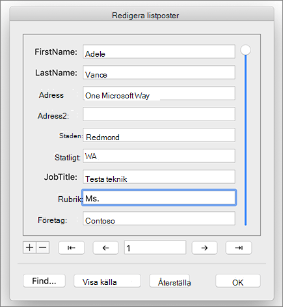This screenshot has height=307, width=283.
Task: Jump to last record arrow button
Action: click(x=239, y=248)
